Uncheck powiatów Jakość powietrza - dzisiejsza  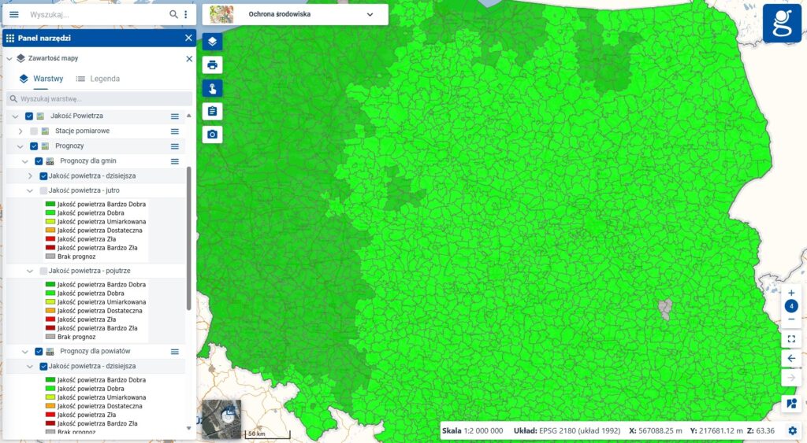pyautogui.click(x=44, y=367)
